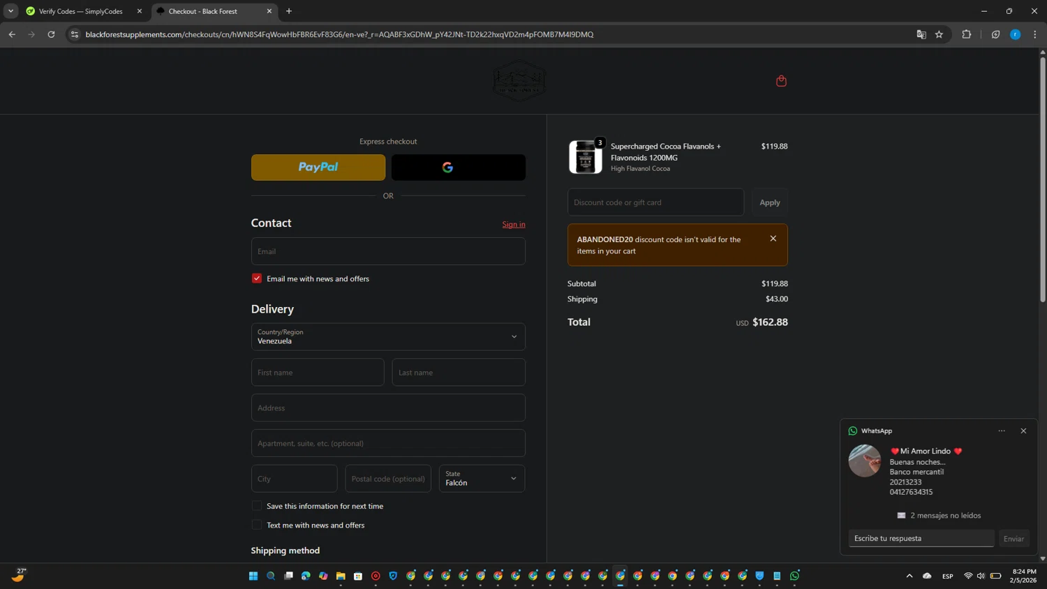Open File Explorer from the taskbar

(341, 576)
